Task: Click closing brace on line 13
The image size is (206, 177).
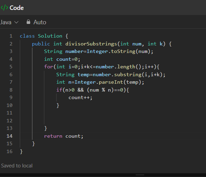Action: click(46, 128)
